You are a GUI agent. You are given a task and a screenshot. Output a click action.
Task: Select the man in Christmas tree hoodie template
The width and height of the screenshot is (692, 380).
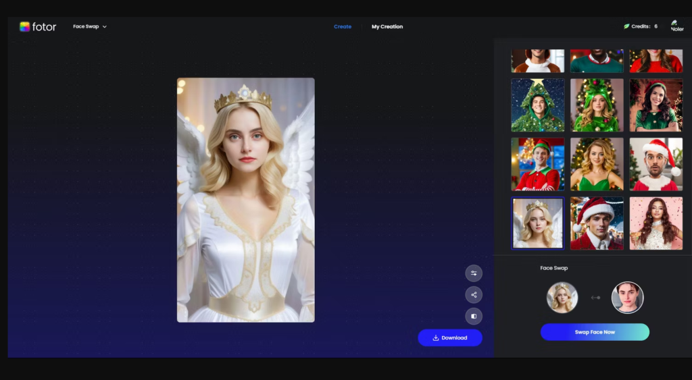[x=537, y=105]
